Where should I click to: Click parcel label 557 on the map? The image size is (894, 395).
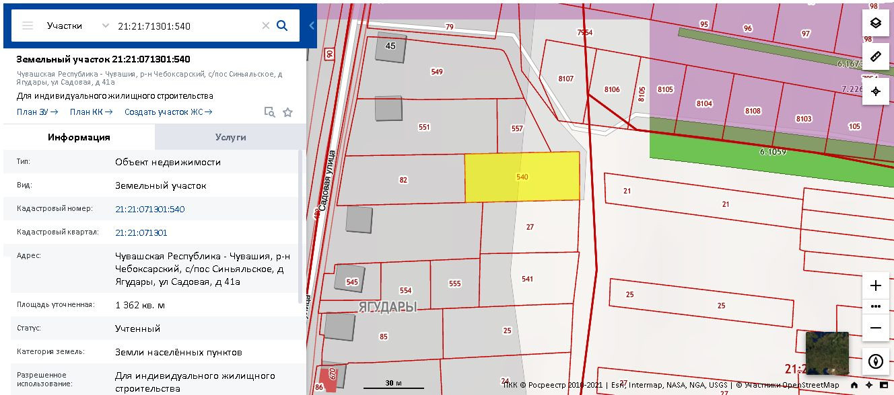pyautogui.click(x=517, y=128)
